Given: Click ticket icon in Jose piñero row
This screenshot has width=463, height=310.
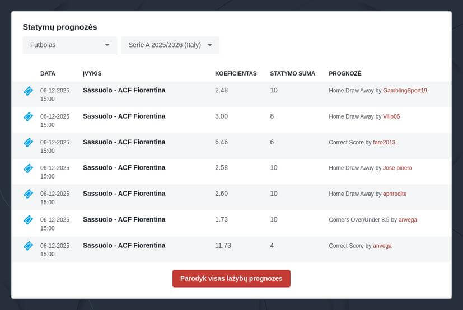Looking at the screenshot, I should [x=28, y=168].
